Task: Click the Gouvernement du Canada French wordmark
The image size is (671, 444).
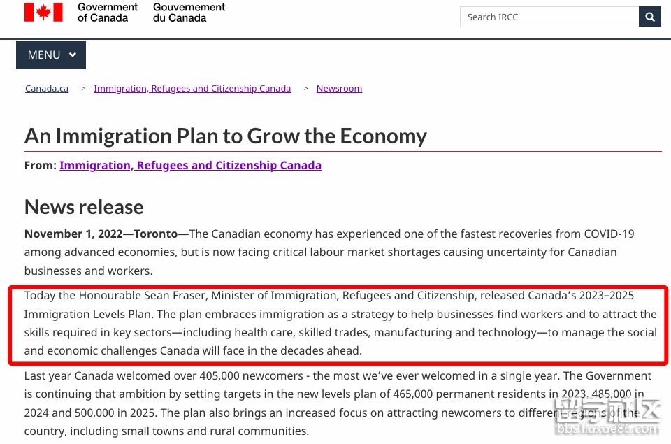Action: pos(189,13)
